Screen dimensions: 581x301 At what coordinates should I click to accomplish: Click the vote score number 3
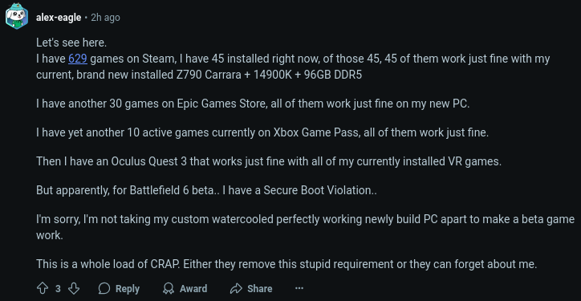(58, 288)
